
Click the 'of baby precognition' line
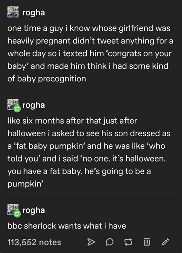pos(46,79)
